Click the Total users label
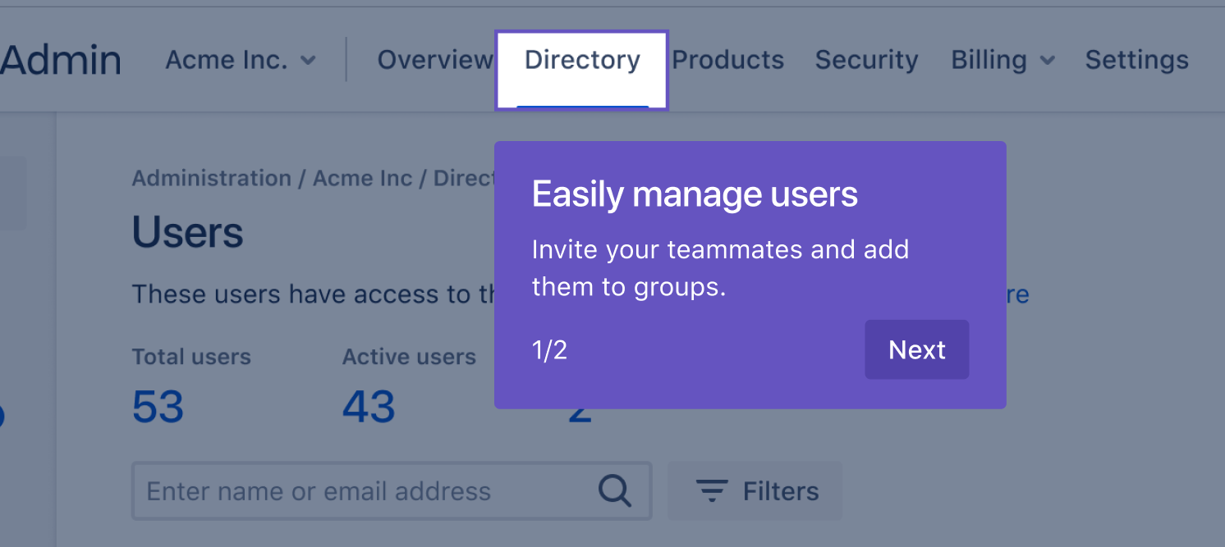 [191, 358]
